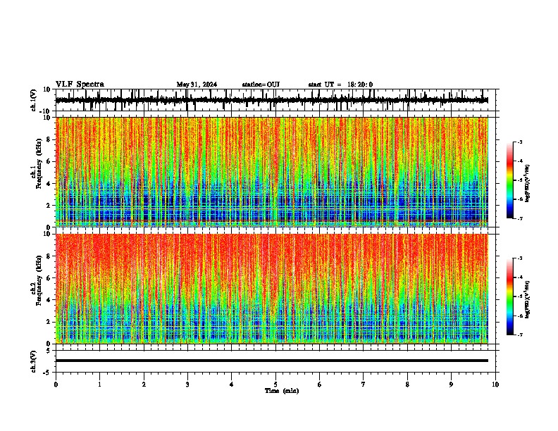Viewport: 558px width, 431px height.
Task: Click the "-7" label on ch.1 color bar
Action: pos(519,218)
